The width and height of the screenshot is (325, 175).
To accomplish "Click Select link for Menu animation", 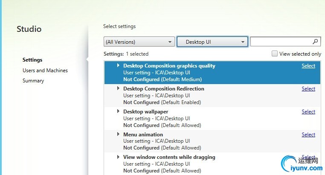I will pyautogui.click(x=308, y=135).
